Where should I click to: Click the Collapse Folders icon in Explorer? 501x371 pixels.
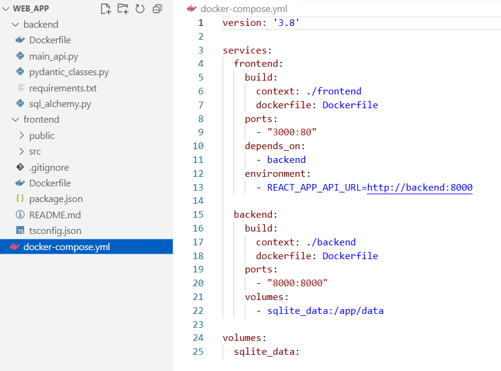(x=157, y=9)
